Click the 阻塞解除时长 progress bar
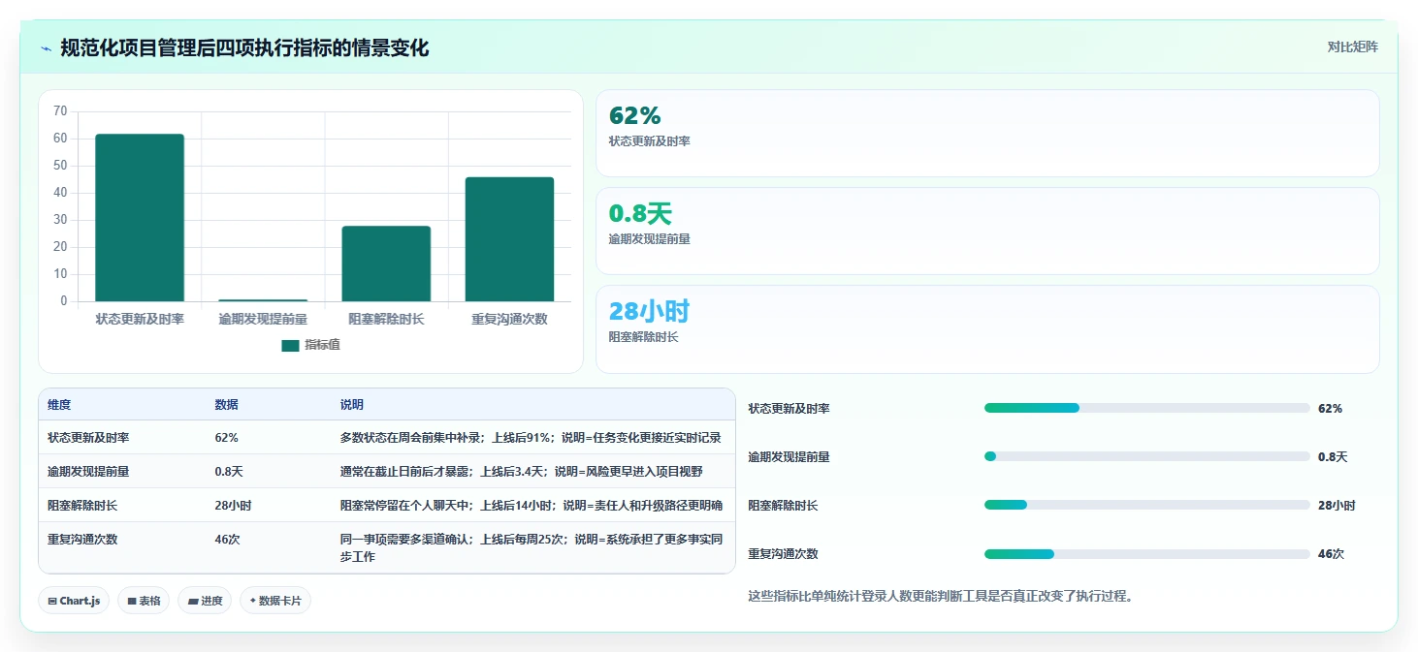Viewport: 1418px width, 652px height. click(1147, 505)
